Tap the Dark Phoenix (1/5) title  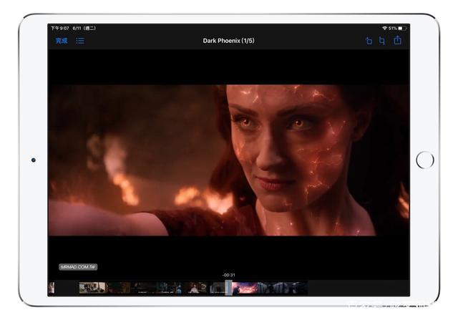pyautogui.click(x=228, y=41)
